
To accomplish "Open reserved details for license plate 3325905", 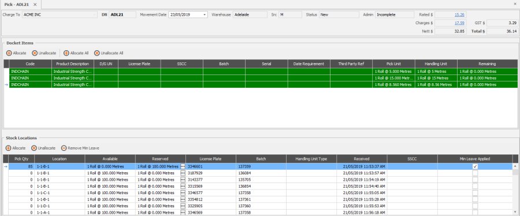I will pyautogui.click(x=183, y=206).
